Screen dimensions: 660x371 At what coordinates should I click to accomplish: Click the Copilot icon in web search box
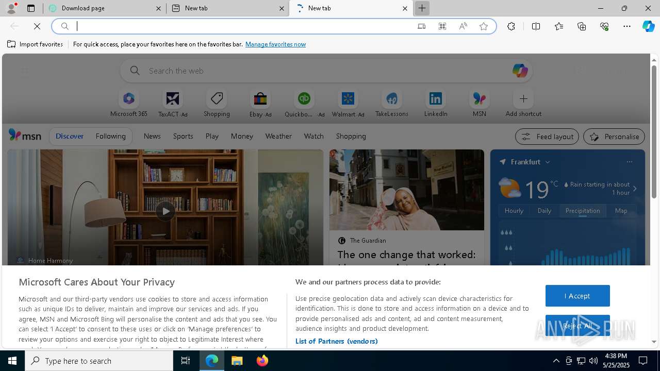[x=520, y=71]
